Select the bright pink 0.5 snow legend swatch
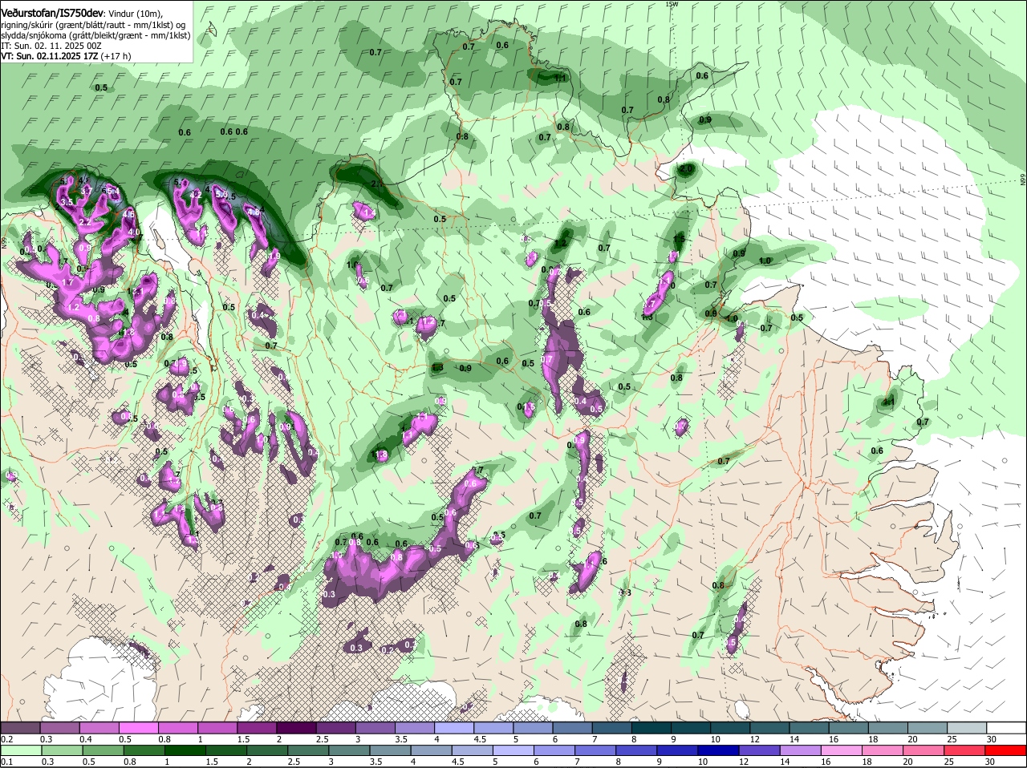 point(138,727)
